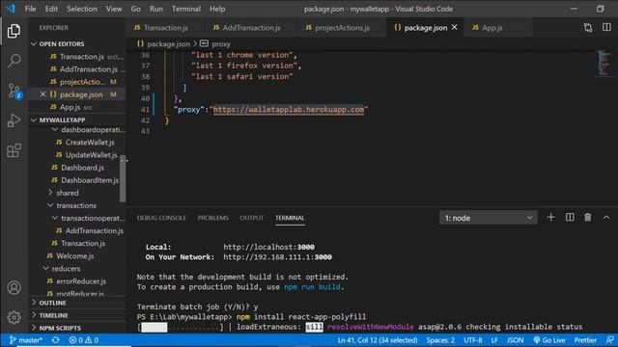
Task: Follow the walletapplab.herokuapp.com proxy link
Action: (289, 109)
